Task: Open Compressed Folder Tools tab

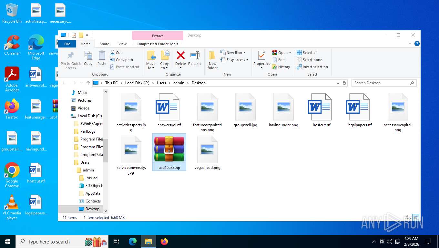Action: pyautogui.click(x=158, y=44)
